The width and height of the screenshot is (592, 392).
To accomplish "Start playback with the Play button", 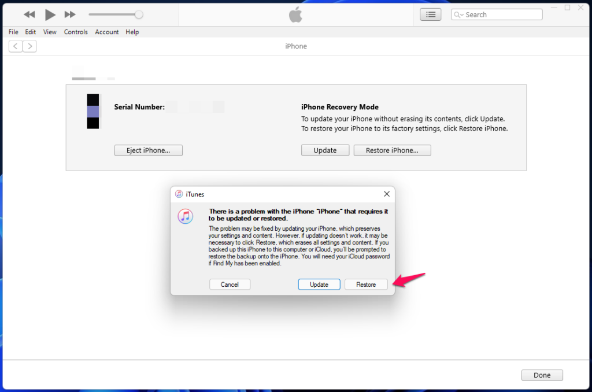I will (x=50, y=14).
